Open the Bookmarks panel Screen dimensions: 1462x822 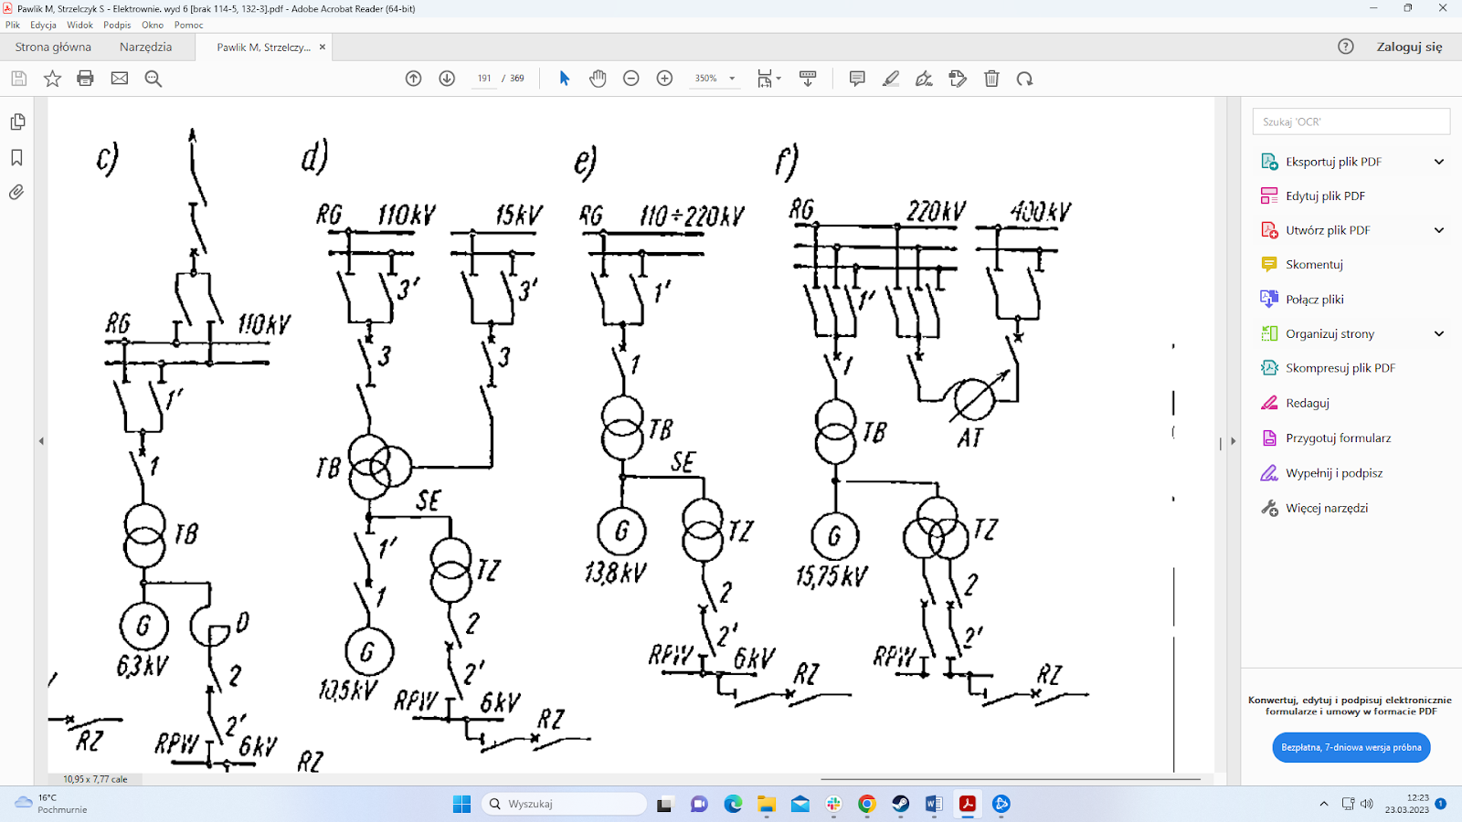pyautogui.click(x=16, y=158)
